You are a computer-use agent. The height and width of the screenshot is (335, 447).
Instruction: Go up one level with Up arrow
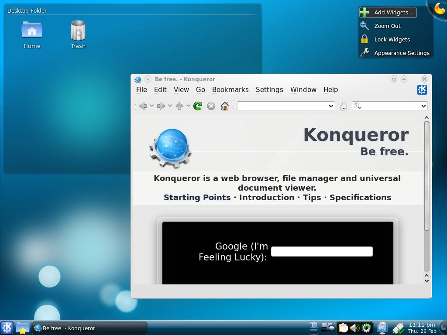179,106
